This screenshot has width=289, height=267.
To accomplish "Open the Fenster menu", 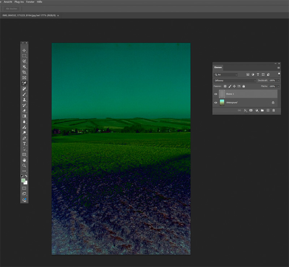I will coord(30,2).
